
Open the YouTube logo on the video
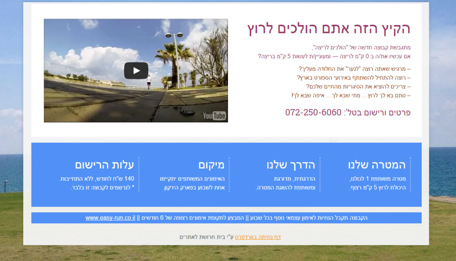tap(214, 116)
